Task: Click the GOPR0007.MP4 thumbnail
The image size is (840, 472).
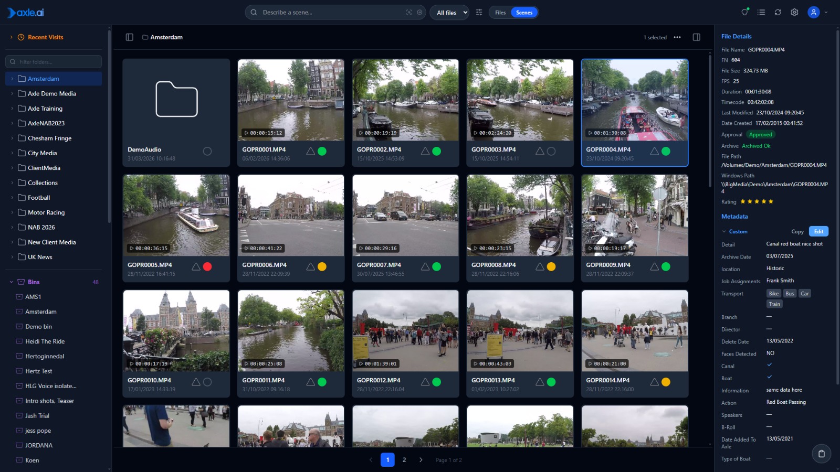Action: (405, 215)
